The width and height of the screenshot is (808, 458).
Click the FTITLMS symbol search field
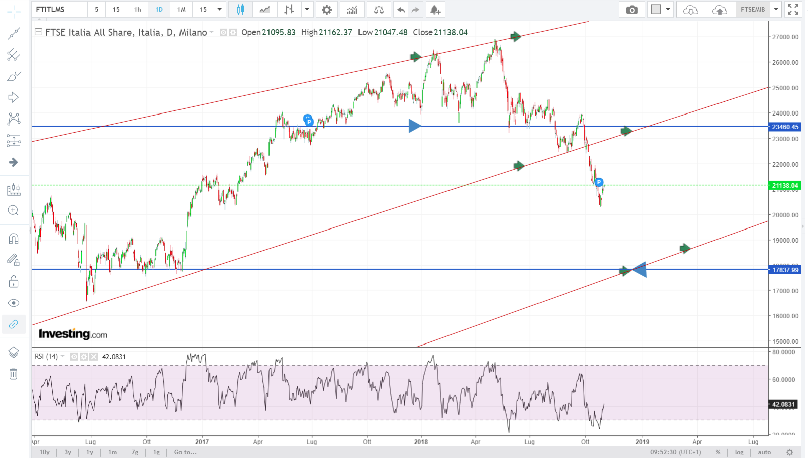point(59,10)
